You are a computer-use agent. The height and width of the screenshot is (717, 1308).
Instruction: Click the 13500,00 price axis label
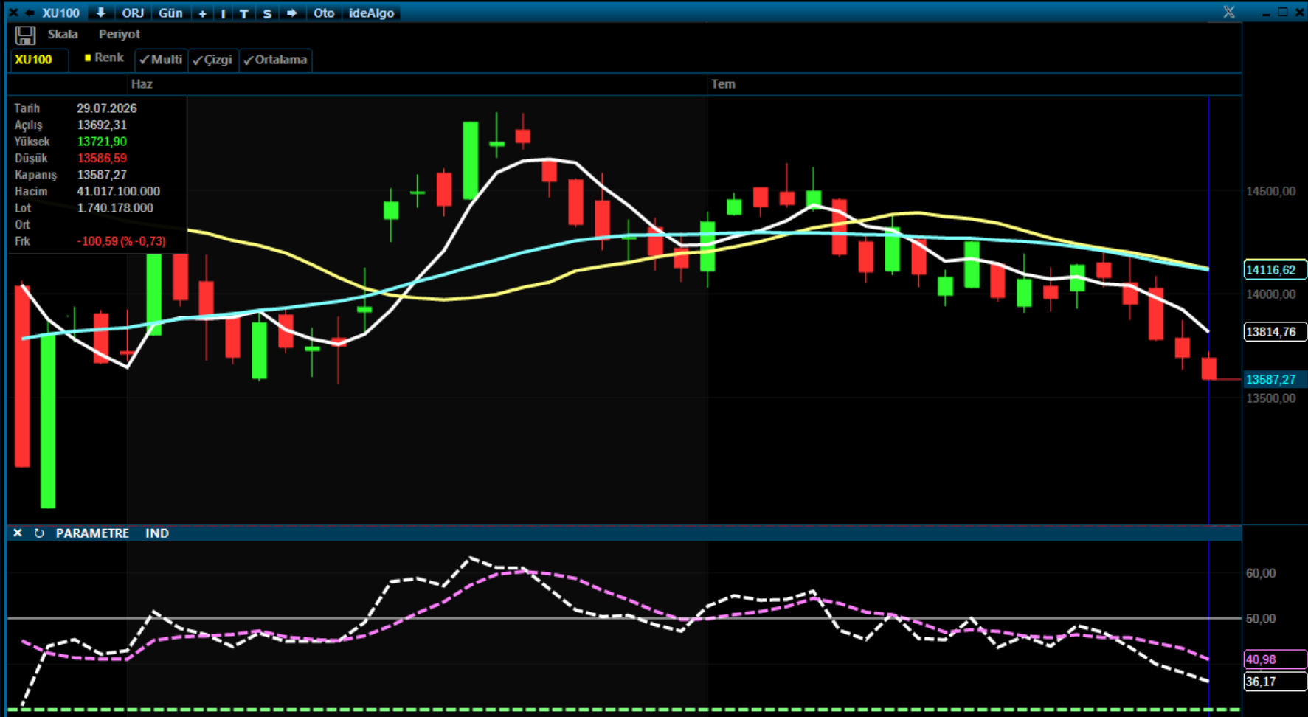1270,398
